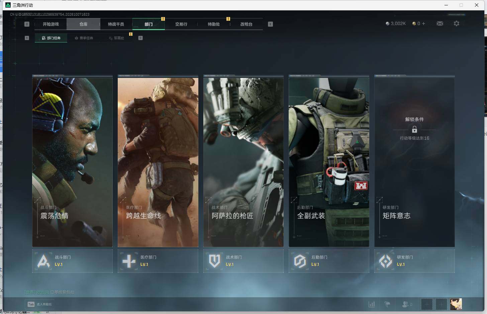Go to the 特战干员 tab
Image resolution: width=487 pixels, height=314 pixels.
pyautogui.click(x=116, y=24)
